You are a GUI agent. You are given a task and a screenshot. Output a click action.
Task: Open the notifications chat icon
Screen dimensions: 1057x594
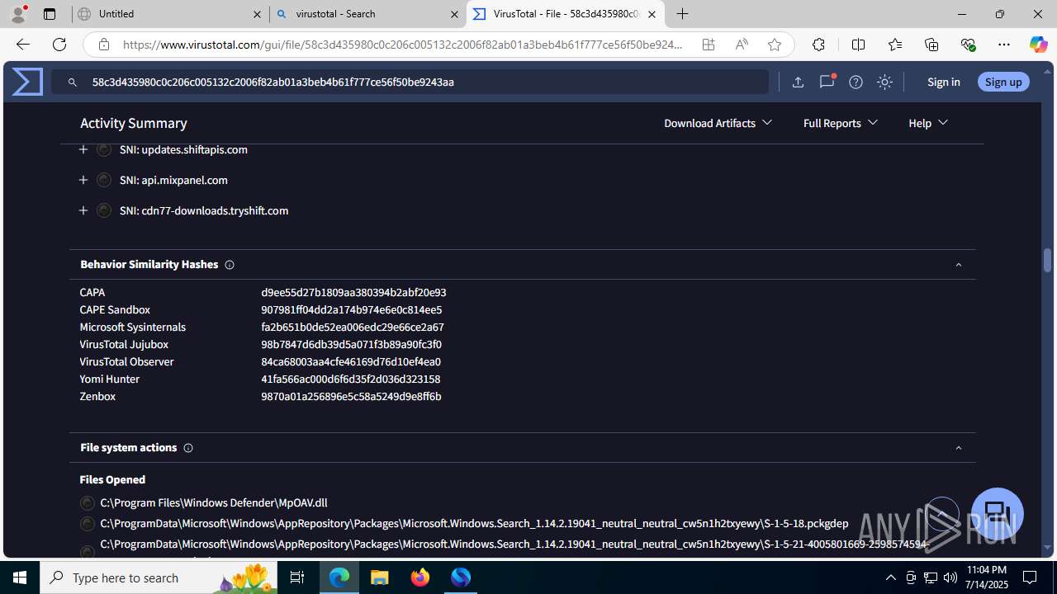pos(827,82)
